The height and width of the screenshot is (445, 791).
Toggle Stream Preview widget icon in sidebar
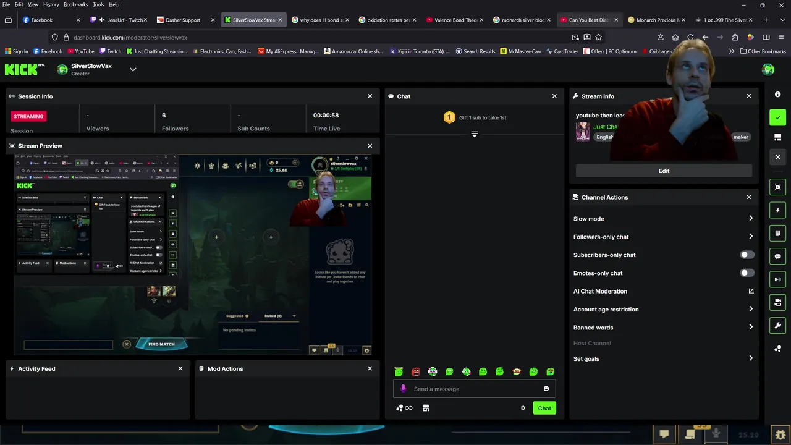777,187
